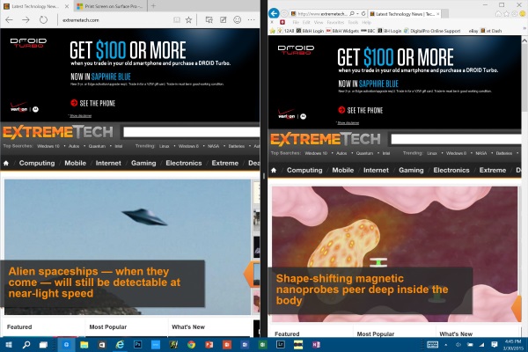Viewport: 528px width, 352px height.
Task: Click SEE THE PHONE in Edge ad
Action: click(93, 103)
